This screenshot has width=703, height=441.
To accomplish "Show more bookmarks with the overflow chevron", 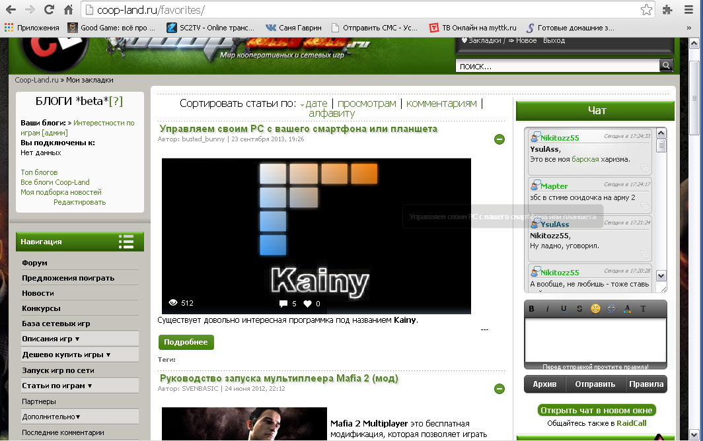I will 688,28.
